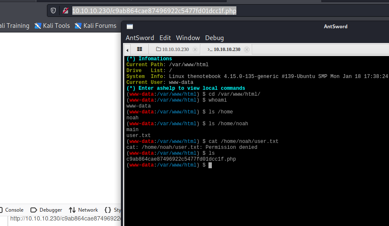Click the 'cat /home/noah/user.txt' command text
The image size is (389, 226).
[x=244, y=141]
